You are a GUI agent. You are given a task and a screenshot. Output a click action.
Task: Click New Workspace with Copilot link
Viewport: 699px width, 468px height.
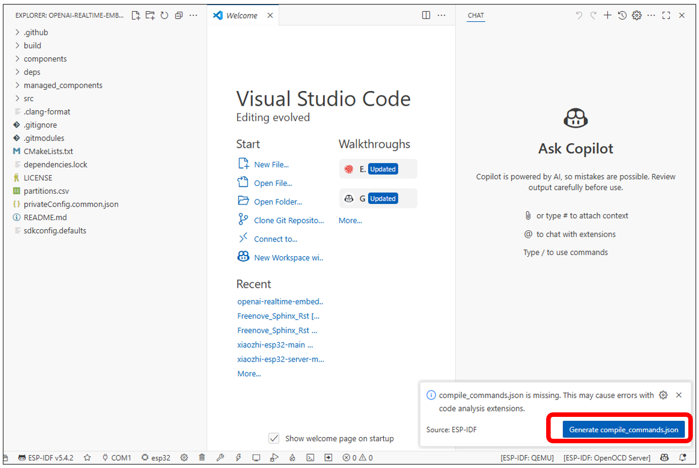pos(289,257)
